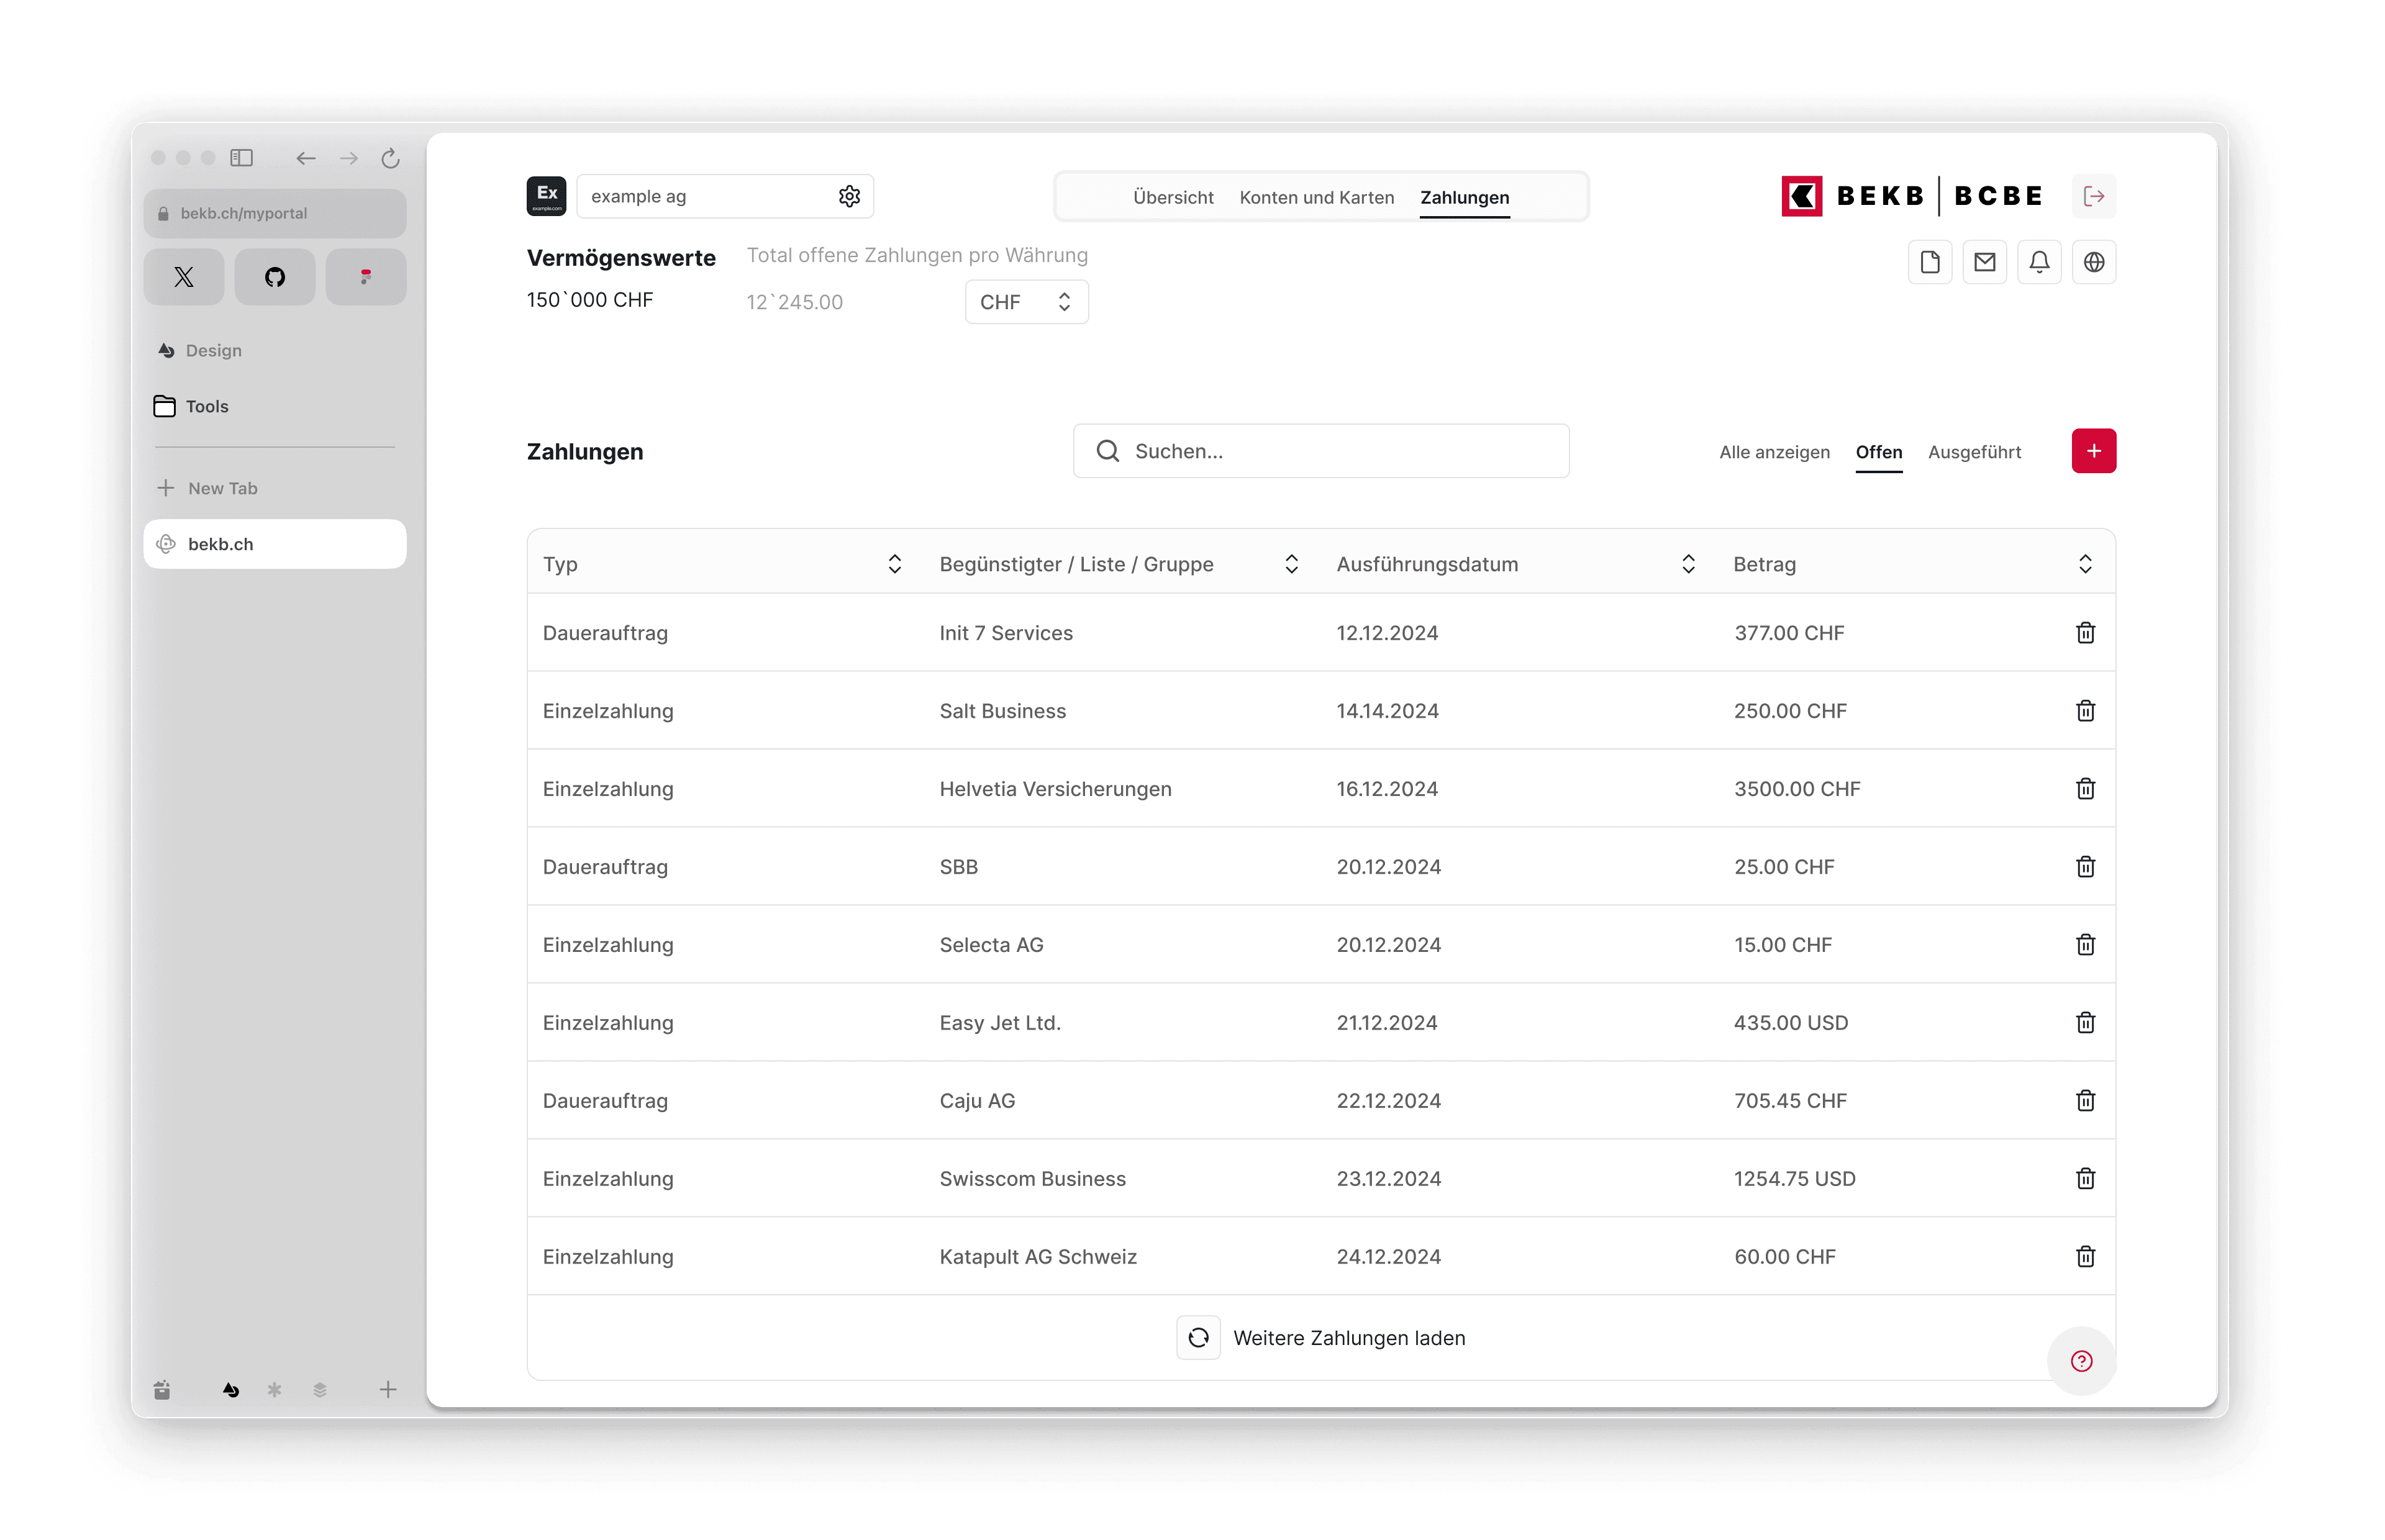
Task: Open the Tools folder in sidebar
Action: 192,406
